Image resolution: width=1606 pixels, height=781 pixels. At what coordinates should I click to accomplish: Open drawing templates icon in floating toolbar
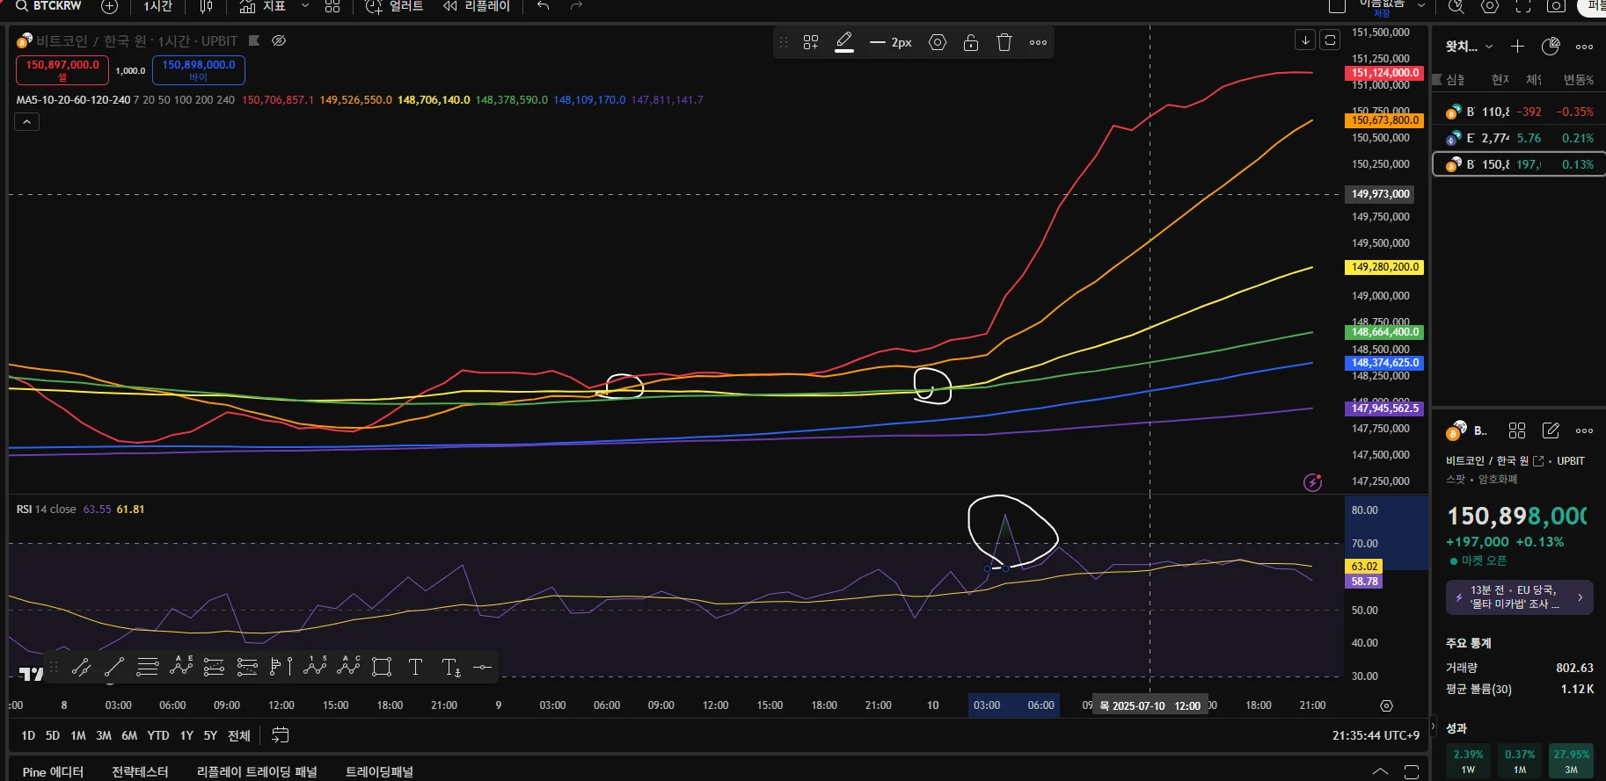(x=811, y=42)
